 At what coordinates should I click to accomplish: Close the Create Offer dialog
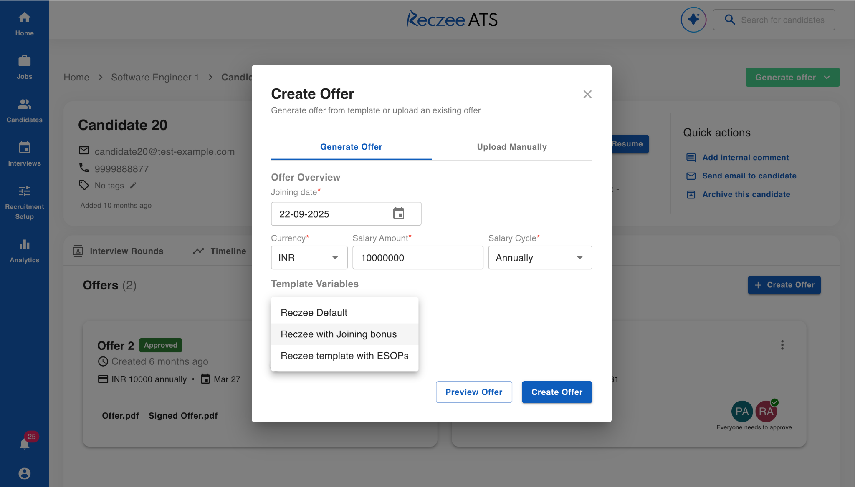tap(587, 94)
